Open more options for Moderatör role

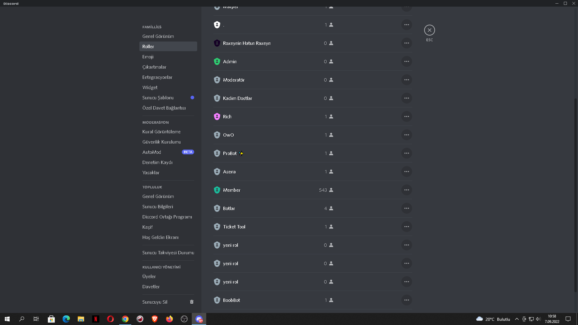pos(406,80)
